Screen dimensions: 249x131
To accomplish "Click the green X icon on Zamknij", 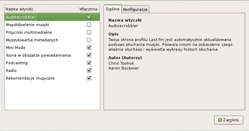I will pos(220,120).
